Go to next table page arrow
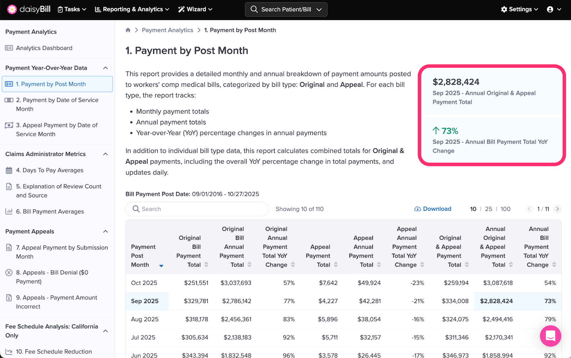The width and height of the screenshot is (571, 358). pyautogui.click(x=557, y=209)
